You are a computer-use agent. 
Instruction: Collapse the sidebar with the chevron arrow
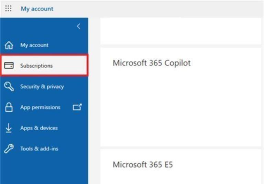(78, 26)
